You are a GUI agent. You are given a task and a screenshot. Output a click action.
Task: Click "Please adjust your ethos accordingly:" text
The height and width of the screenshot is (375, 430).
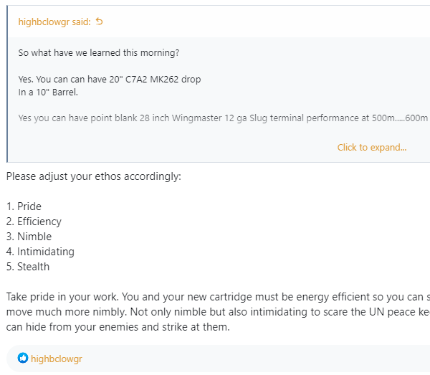point(93,176)
